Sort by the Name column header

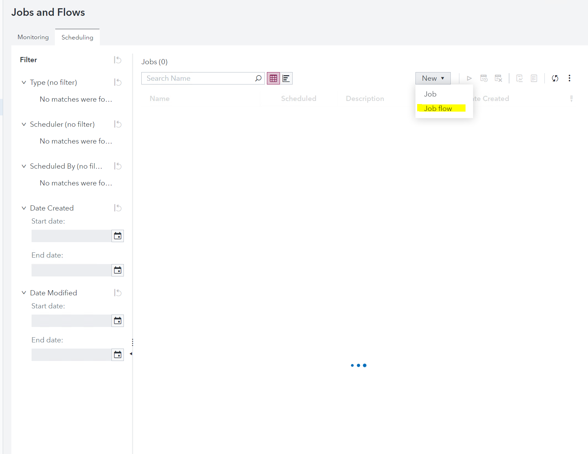click(160, 99)
